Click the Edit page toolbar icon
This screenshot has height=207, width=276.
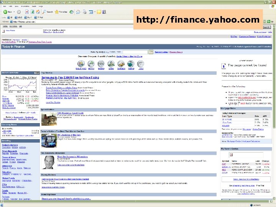pyautogui.click(x=91, y=12)
